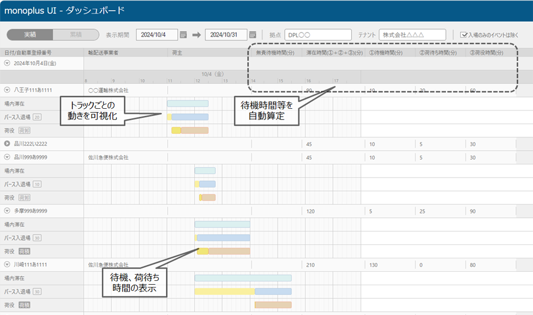Image resolution: width=533 pixels, height=315 pixels.
Task: Click the 荷積 badge under 川崎111あ1111
Action: 24,305
